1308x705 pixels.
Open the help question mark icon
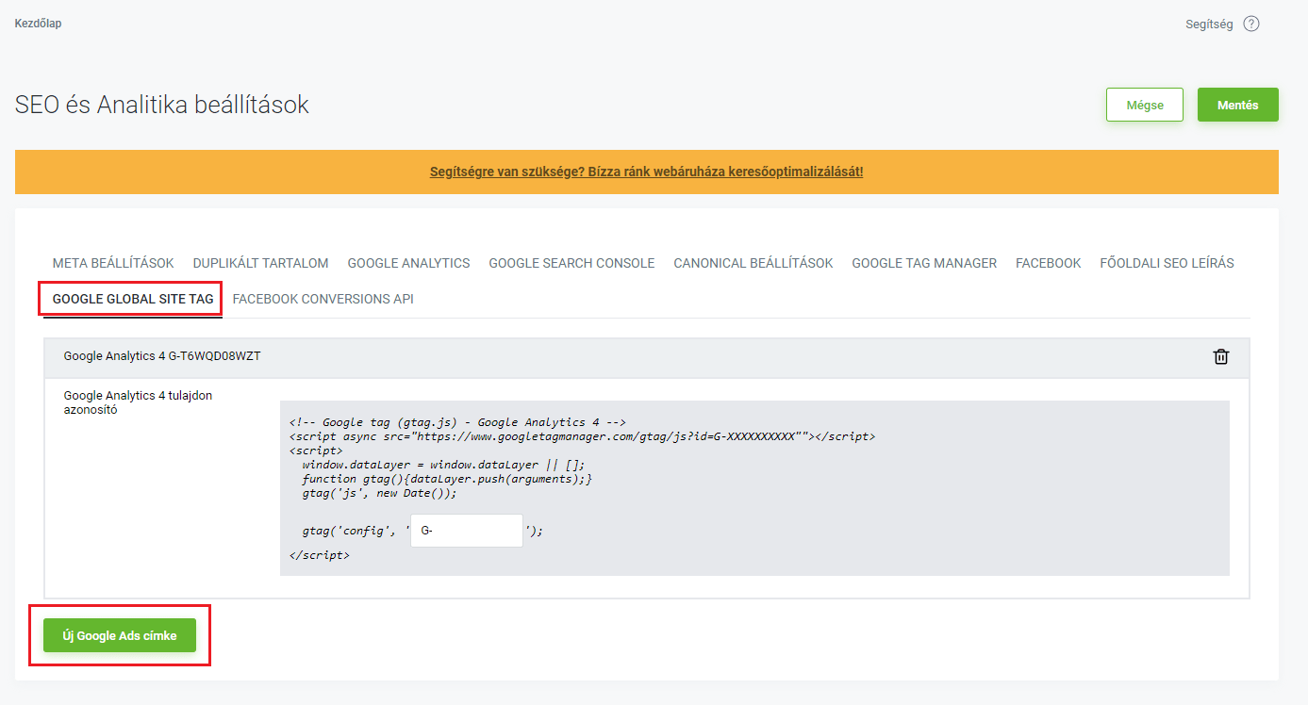pyautogui.click(x=1251, y=25)
